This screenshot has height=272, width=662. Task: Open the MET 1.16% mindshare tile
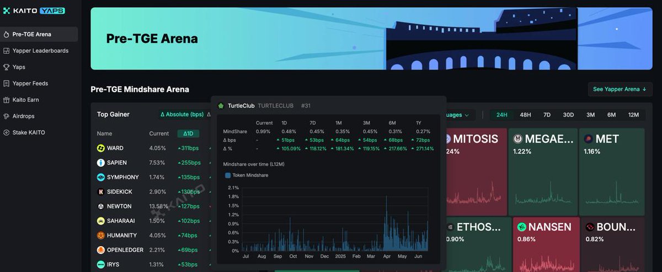(x=612, y=172)
